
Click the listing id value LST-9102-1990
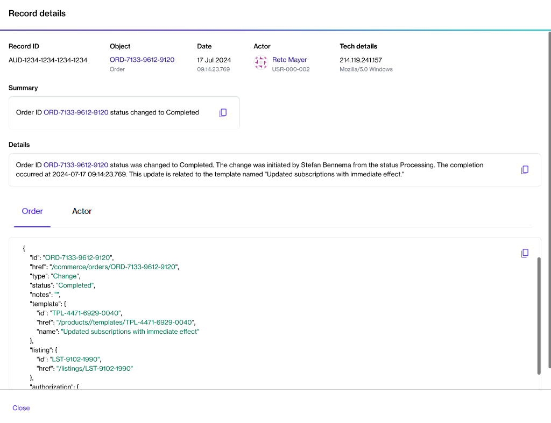pyautogui.click(x=75, y=359)
